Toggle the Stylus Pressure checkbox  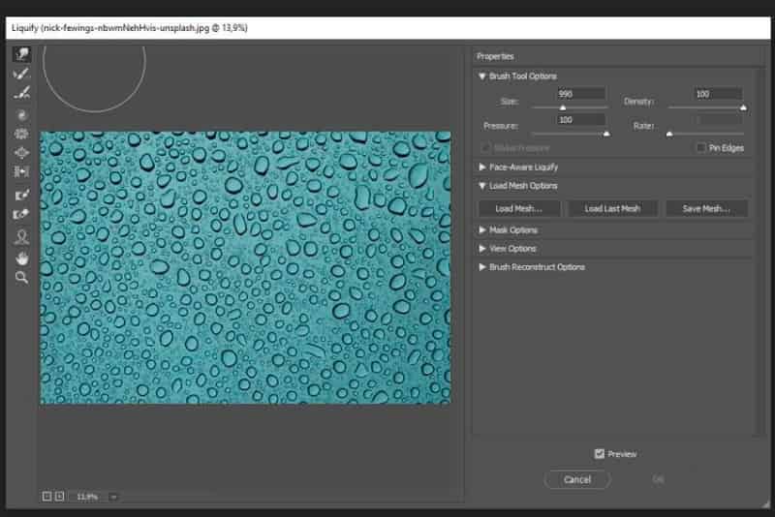click(485, 147)
